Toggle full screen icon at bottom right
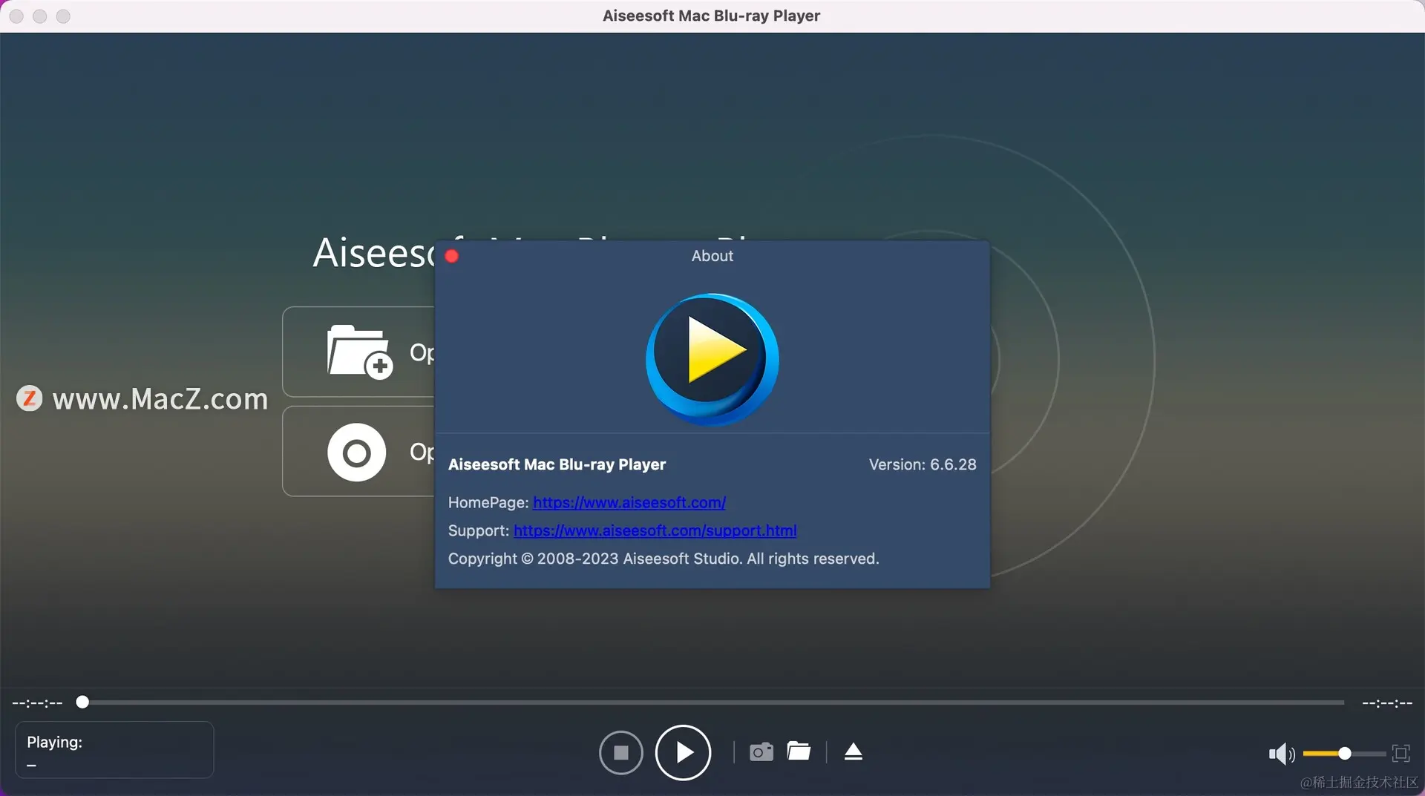Image resolution: width=1425 pixels, height=796 pixels. (1401, 754)
